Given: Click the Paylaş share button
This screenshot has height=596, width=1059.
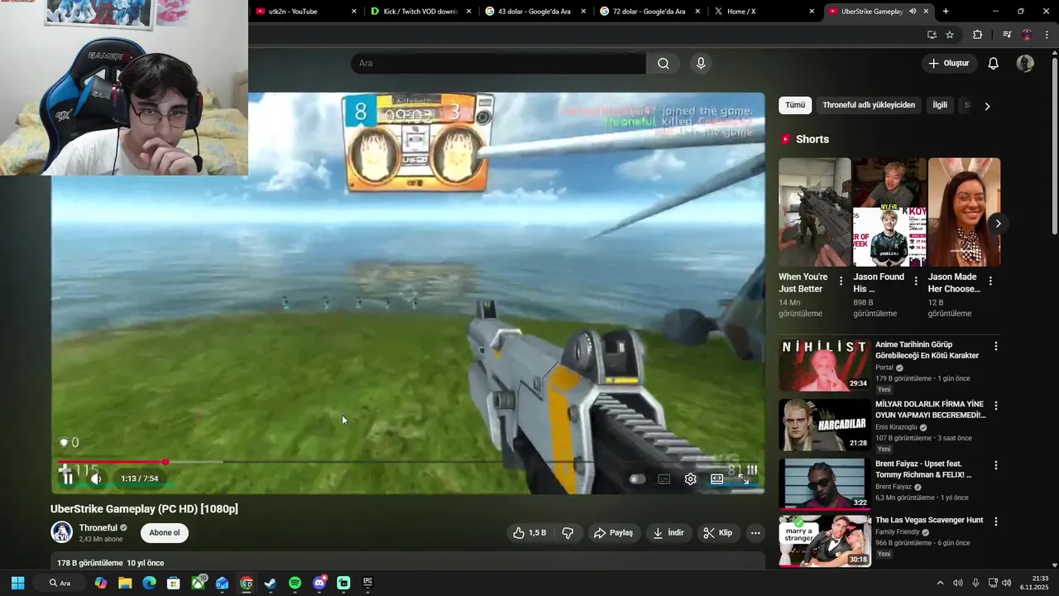Looking at the screenshot, I should pos(613,533).
